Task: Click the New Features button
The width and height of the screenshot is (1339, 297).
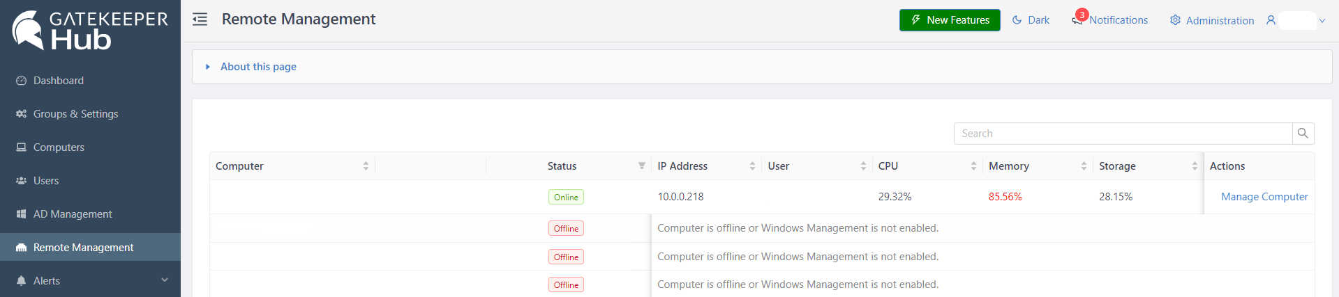Action: tap(949, 20)
